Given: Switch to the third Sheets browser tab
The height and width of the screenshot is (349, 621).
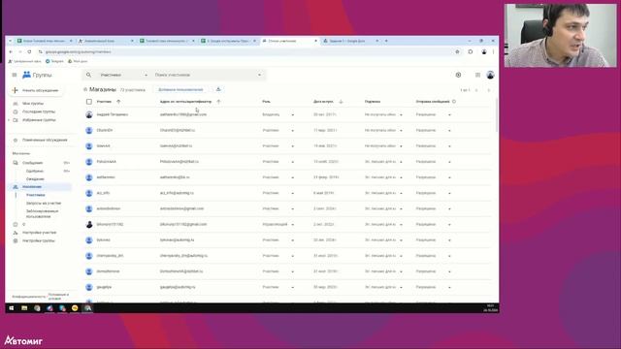Looking at the screenshot, I should tap(166, 41).
